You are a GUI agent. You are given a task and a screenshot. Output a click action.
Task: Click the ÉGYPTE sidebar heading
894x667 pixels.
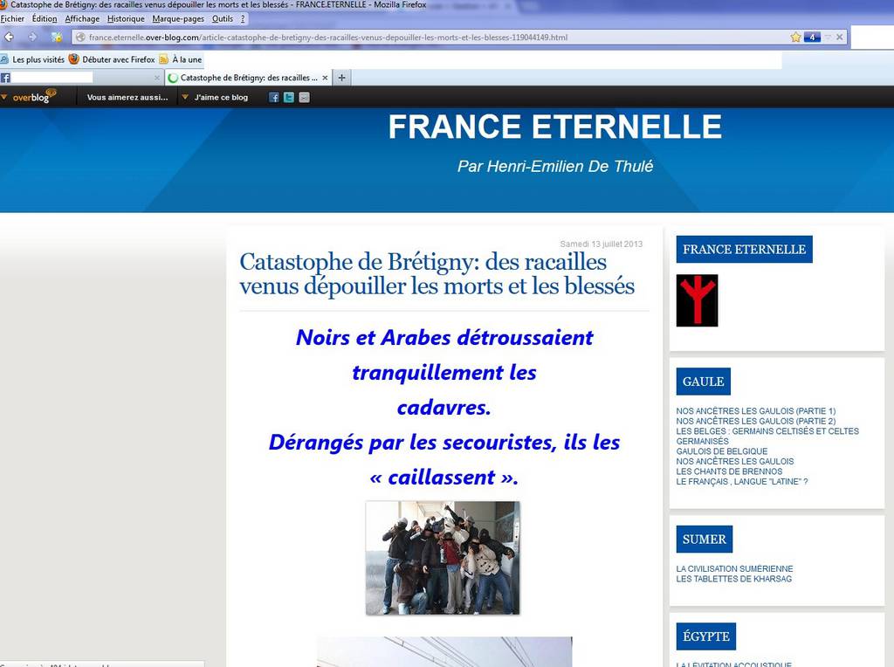click(705, 636)
